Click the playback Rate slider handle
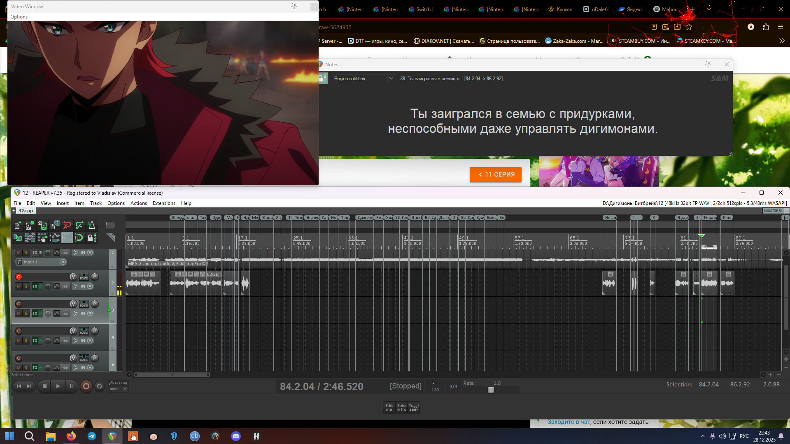The width and height of the screenshot is (790, 444). coord(491,390)
